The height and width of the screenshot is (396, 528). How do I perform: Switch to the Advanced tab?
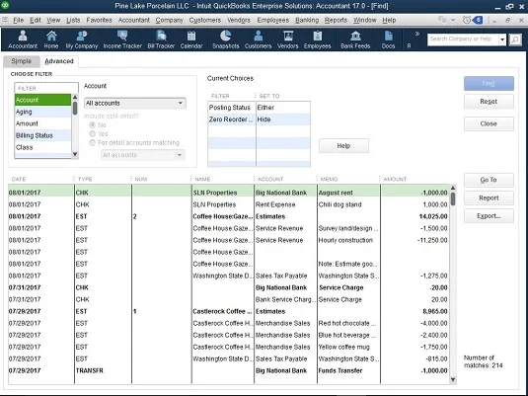pyautogui.click(x=59, y=61)
